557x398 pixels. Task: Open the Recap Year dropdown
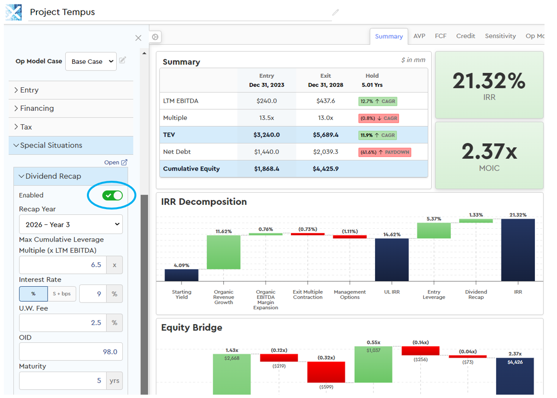(x=71, y=224)
